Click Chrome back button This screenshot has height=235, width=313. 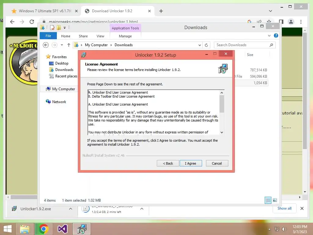pyautogui.click(x=12, y=22)
